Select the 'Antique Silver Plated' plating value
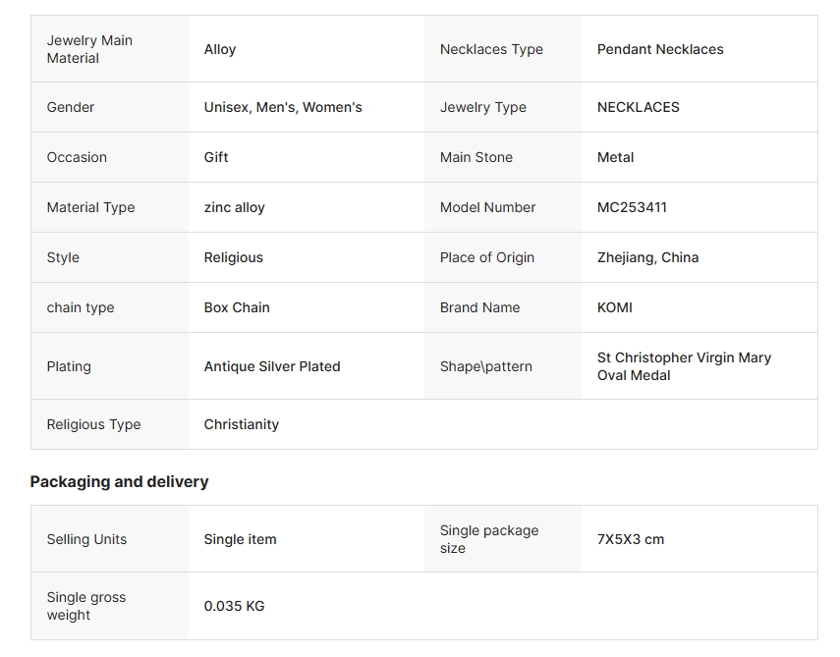 point(272,366)
